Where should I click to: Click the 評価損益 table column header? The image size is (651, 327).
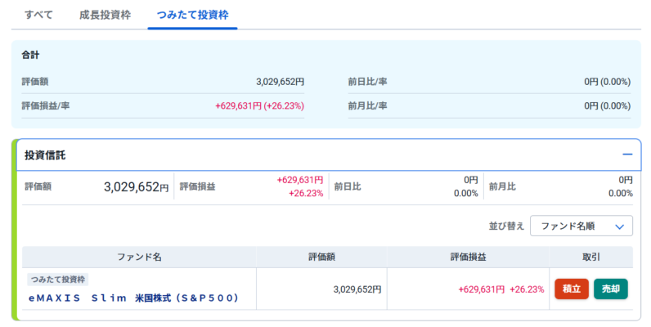click(x=468, y=257)
